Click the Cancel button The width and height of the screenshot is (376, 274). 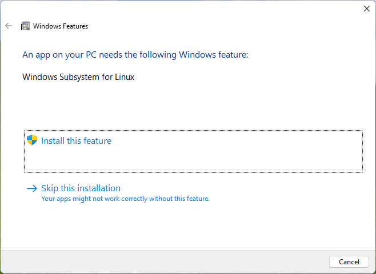[349, 262]
